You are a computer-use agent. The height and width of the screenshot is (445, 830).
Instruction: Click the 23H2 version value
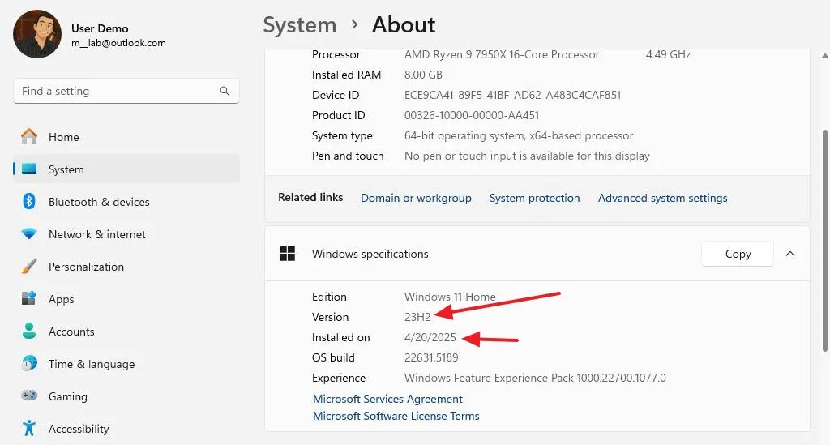417,317
